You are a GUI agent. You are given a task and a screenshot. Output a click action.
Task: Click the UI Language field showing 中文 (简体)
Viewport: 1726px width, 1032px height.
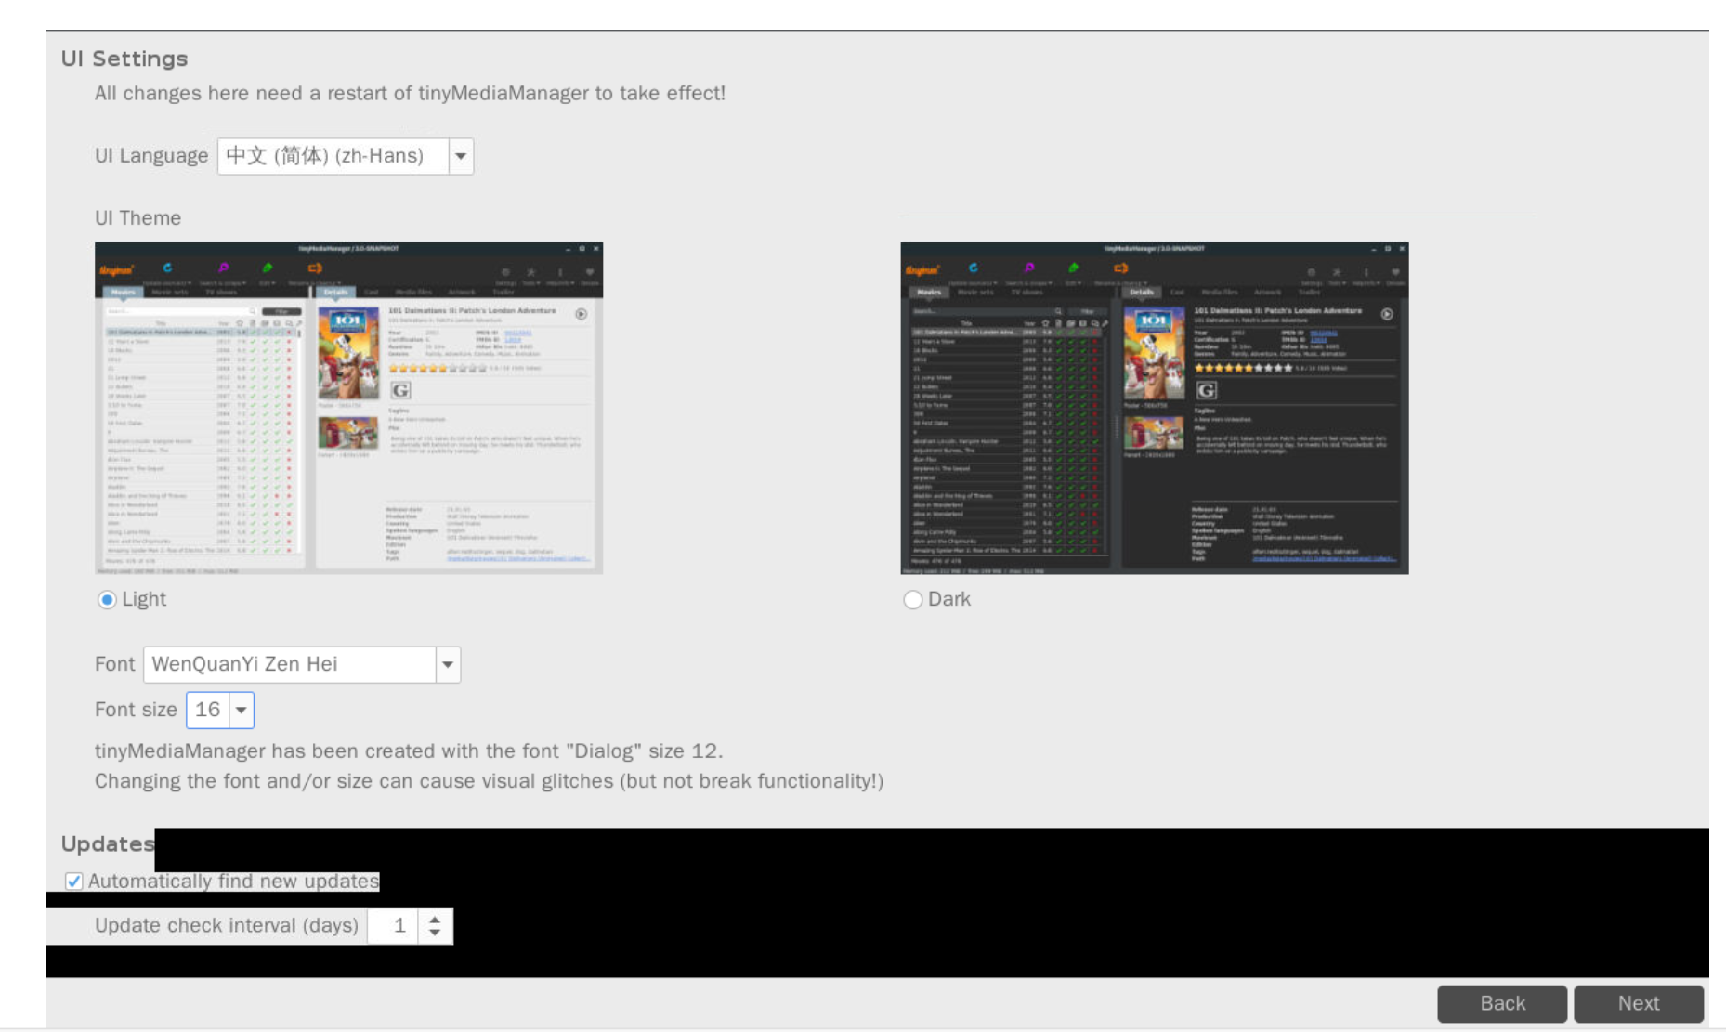(333, 156)
